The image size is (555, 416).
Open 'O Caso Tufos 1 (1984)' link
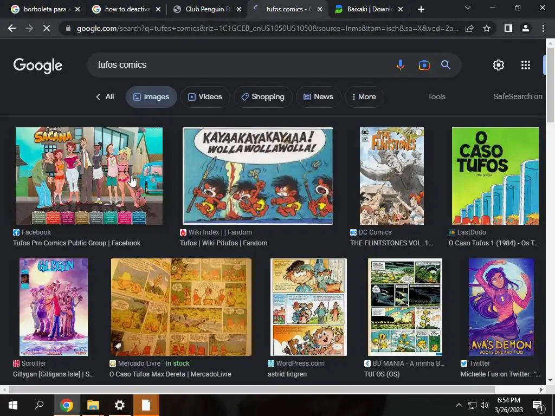494,243
